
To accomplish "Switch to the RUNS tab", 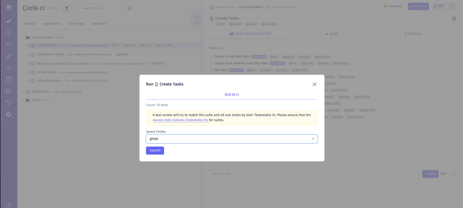I will (332, 34).
